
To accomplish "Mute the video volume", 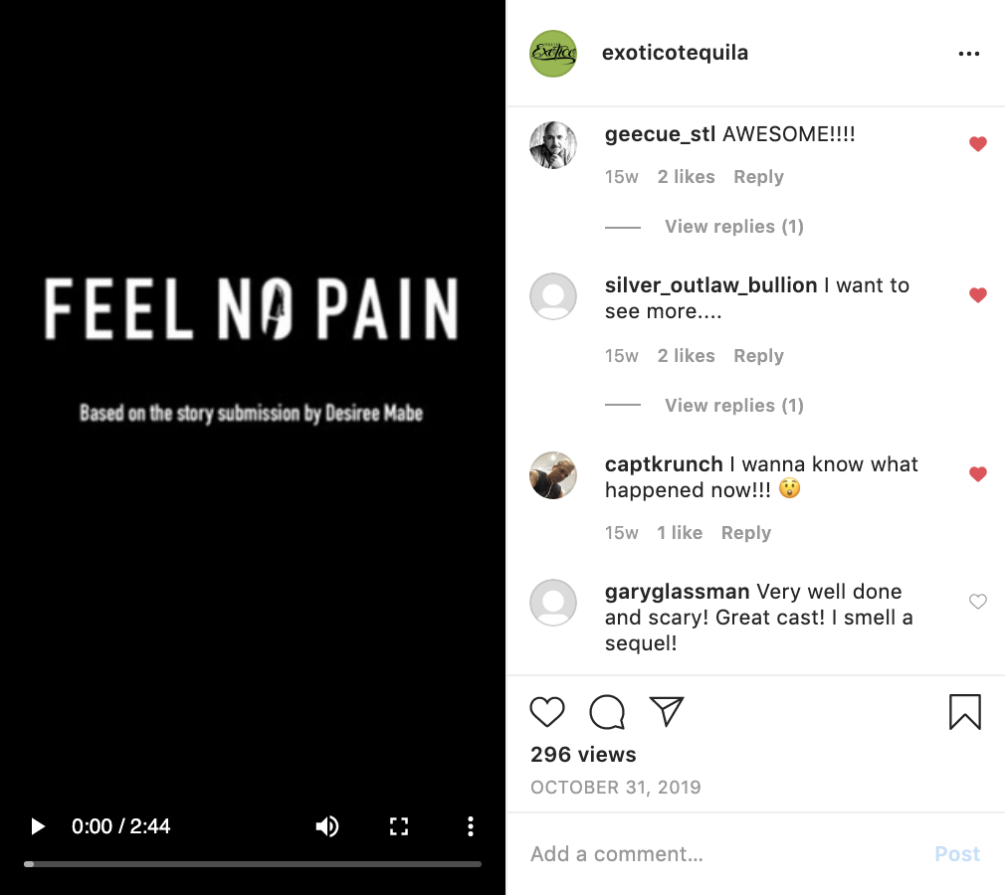I will pyautogui.click(x=326, y=826).
